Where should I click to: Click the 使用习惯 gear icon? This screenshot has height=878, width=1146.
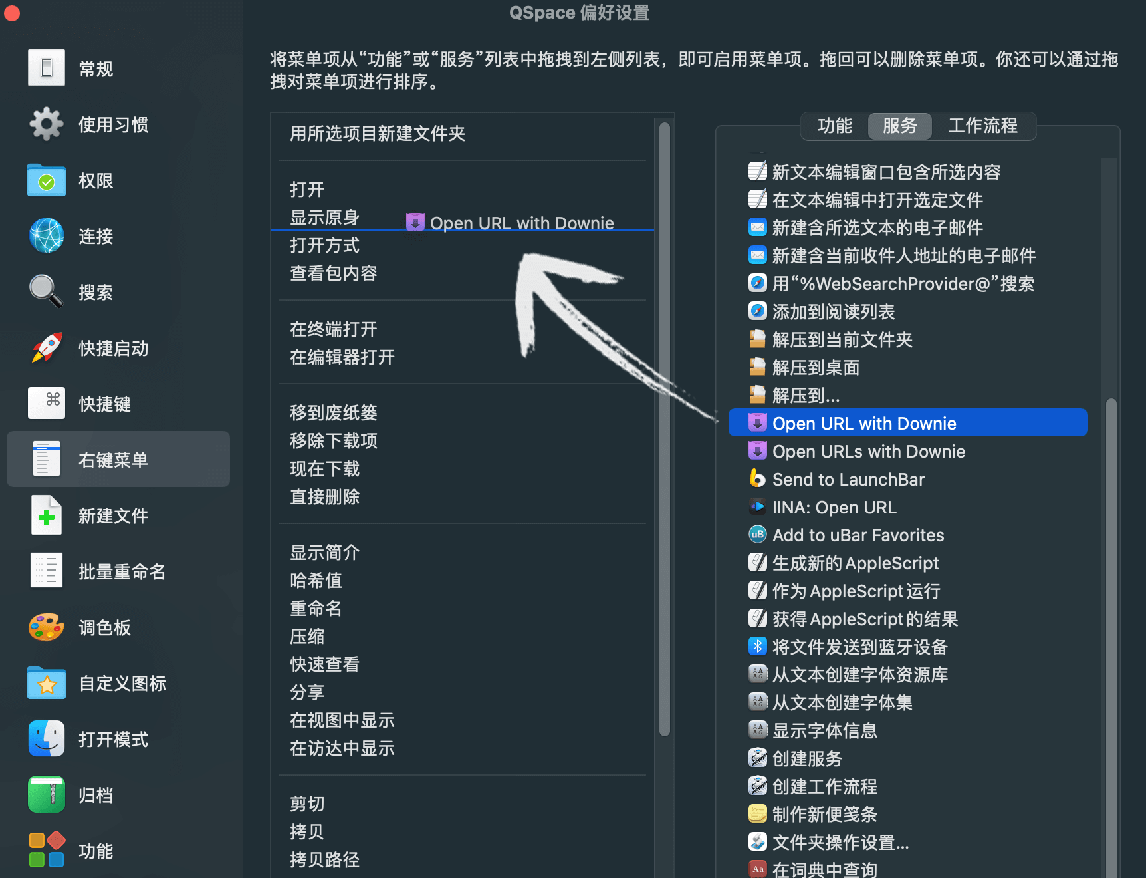tap(47, 124)
